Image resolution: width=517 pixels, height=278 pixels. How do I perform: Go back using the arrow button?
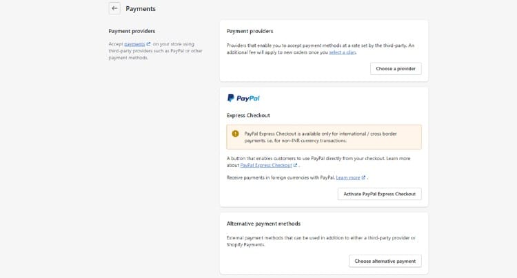pos(114,8)
